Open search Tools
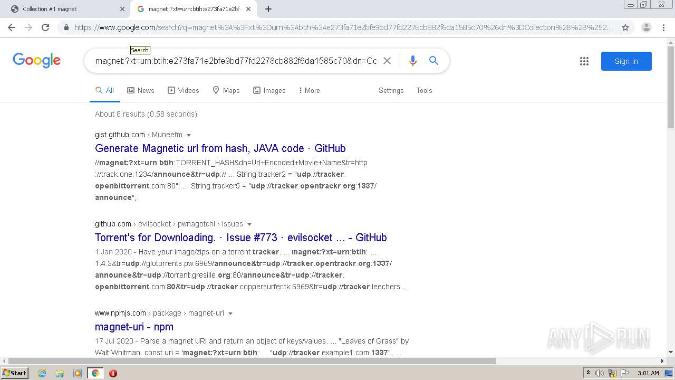The width and height of the screenshot is (675, 380). click(x=424, y=90)
